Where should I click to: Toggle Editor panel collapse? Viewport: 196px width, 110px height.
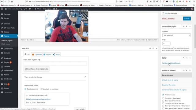click(x=190, y=58)
